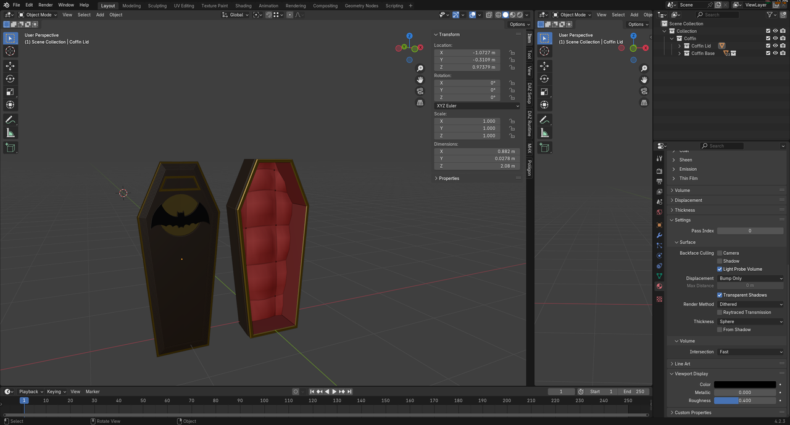Viewport: 790px width, 425px height.
Task: Select the Scale tool
Action: pyautogui.click(x=10, y=91)
